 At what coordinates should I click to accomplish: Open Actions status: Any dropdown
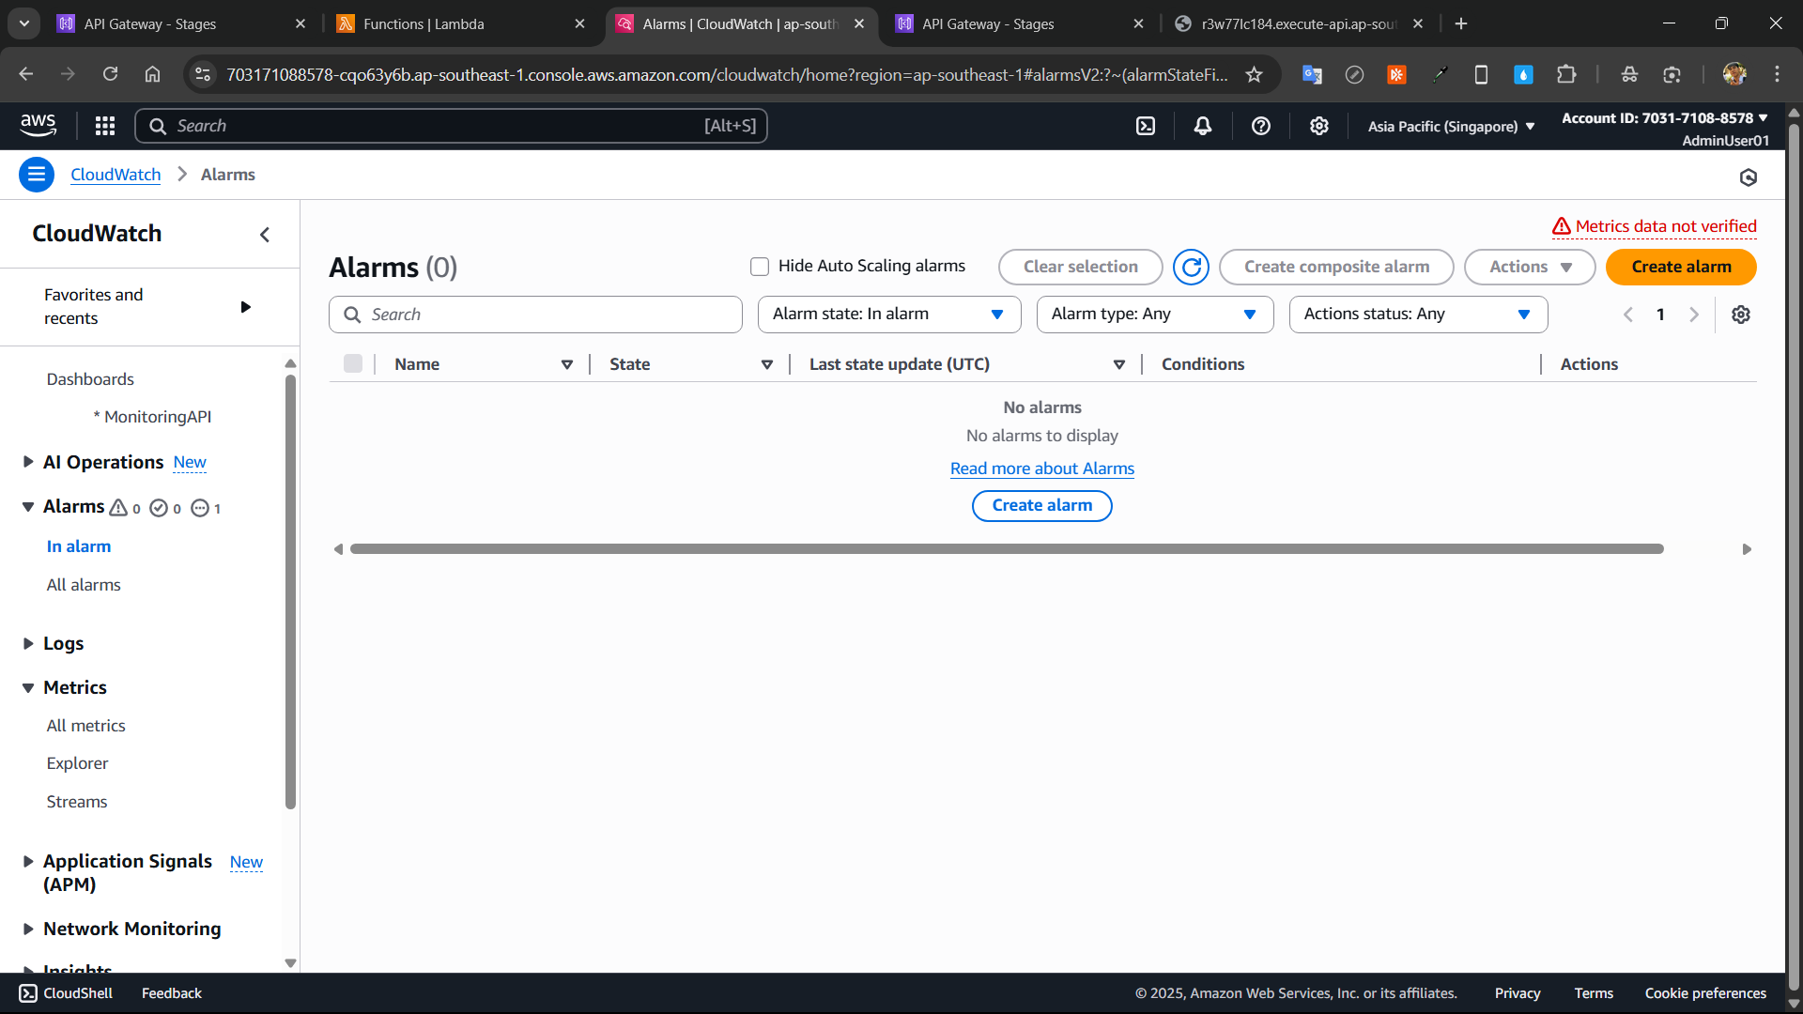[1418, 315]
